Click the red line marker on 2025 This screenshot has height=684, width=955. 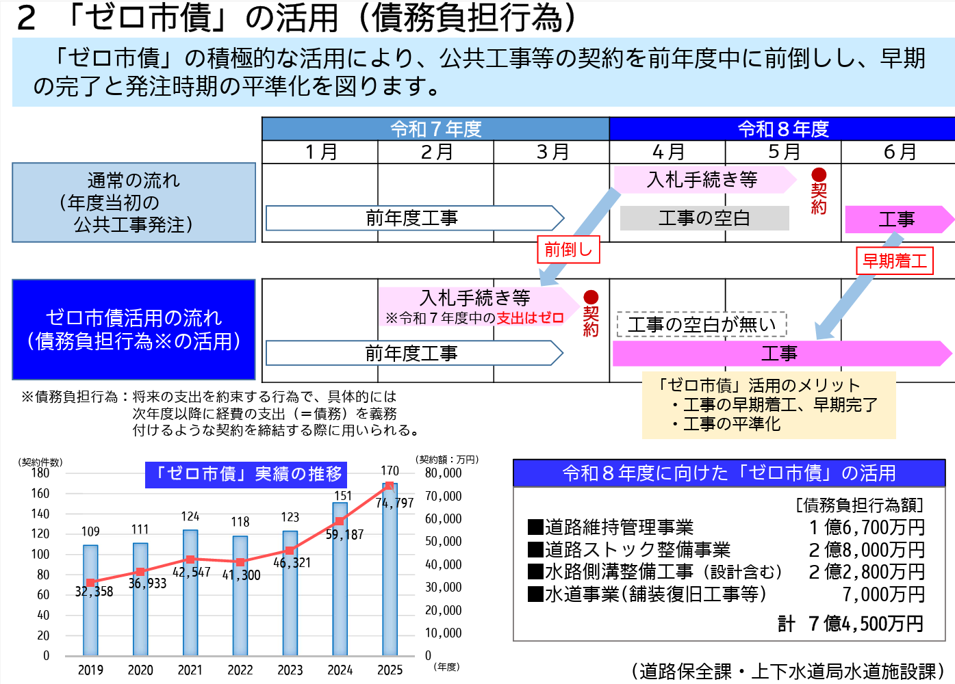(x=389, y=484)
